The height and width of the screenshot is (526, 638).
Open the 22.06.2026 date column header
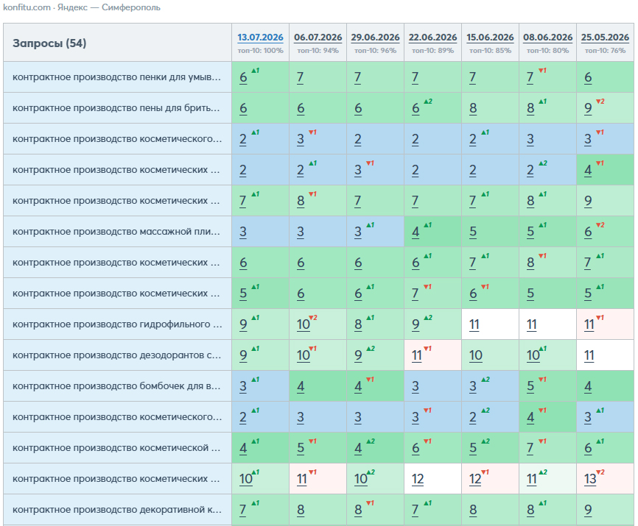pyautogui.click(x=433, y=38)
